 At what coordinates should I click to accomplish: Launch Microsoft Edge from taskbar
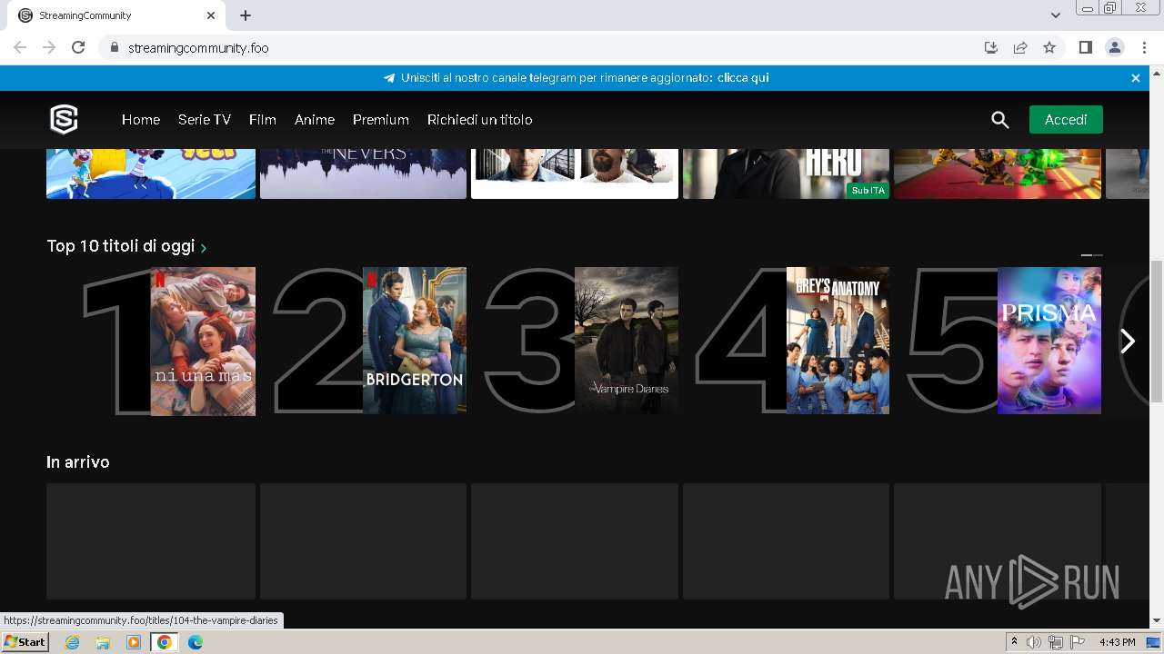(196, 642)
